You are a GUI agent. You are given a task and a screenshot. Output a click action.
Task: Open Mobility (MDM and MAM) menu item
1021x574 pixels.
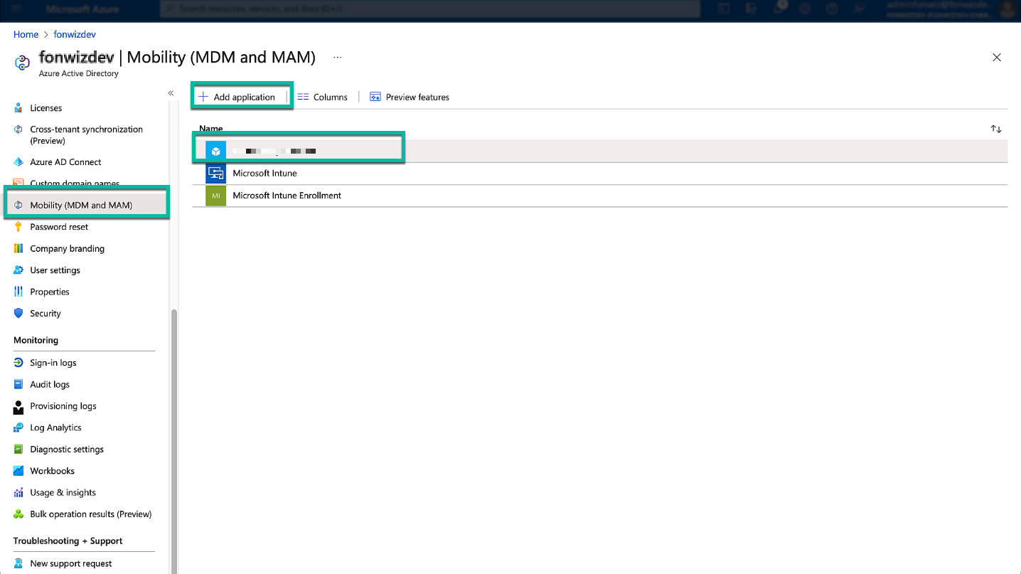point(81,206)
